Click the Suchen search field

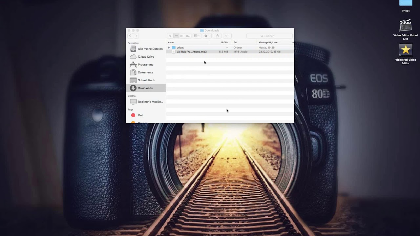pos(269,36)
